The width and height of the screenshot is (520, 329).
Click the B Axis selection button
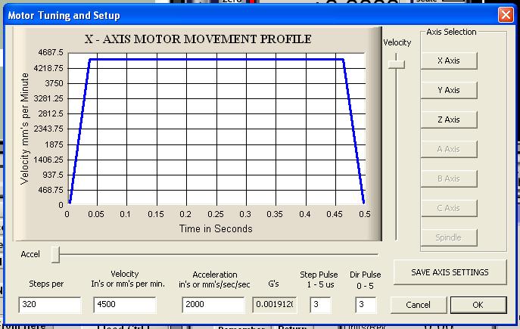tap(449, 179)
